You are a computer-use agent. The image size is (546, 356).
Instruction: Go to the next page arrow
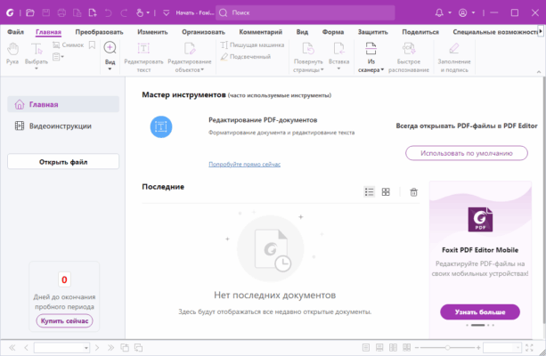[97, 347]
